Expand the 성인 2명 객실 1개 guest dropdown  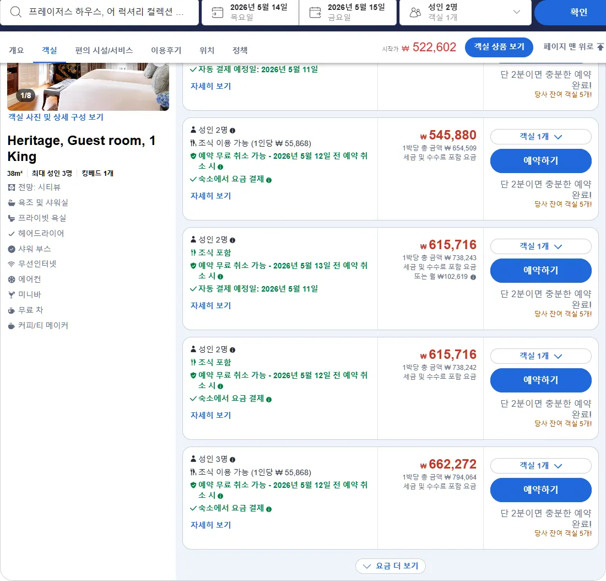click(x=466, y=12)
